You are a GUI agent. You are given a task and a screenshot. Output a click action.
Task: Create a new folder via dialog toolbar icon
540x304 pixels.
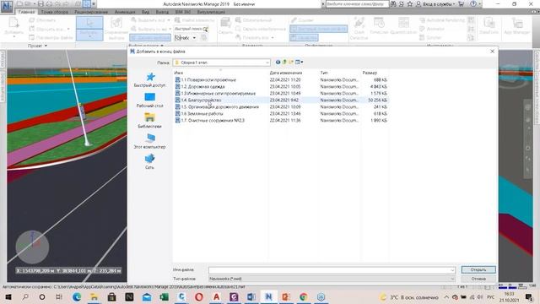(x=291, y=62)
